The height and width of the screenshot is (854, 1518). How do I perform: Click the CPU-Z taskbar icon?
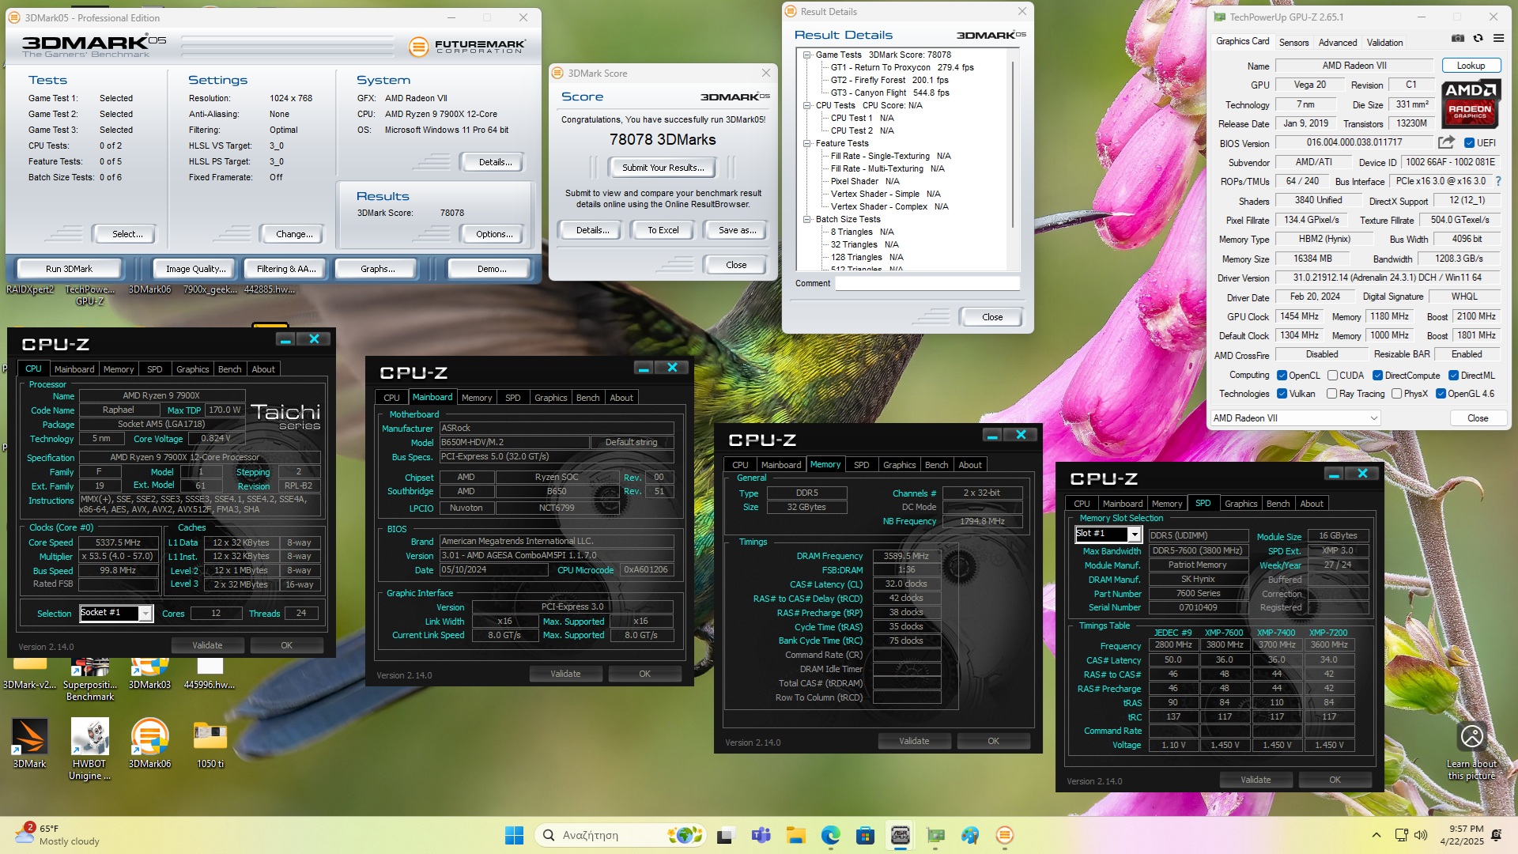[x=900, y=835]
